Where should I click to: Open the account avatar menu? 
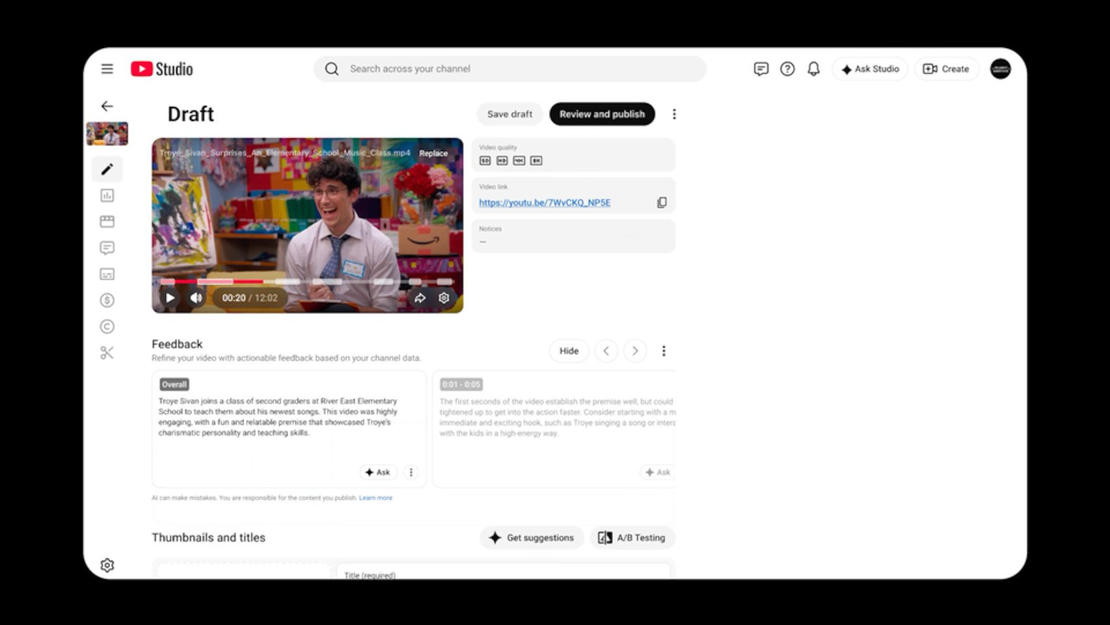pos(1000,69)
